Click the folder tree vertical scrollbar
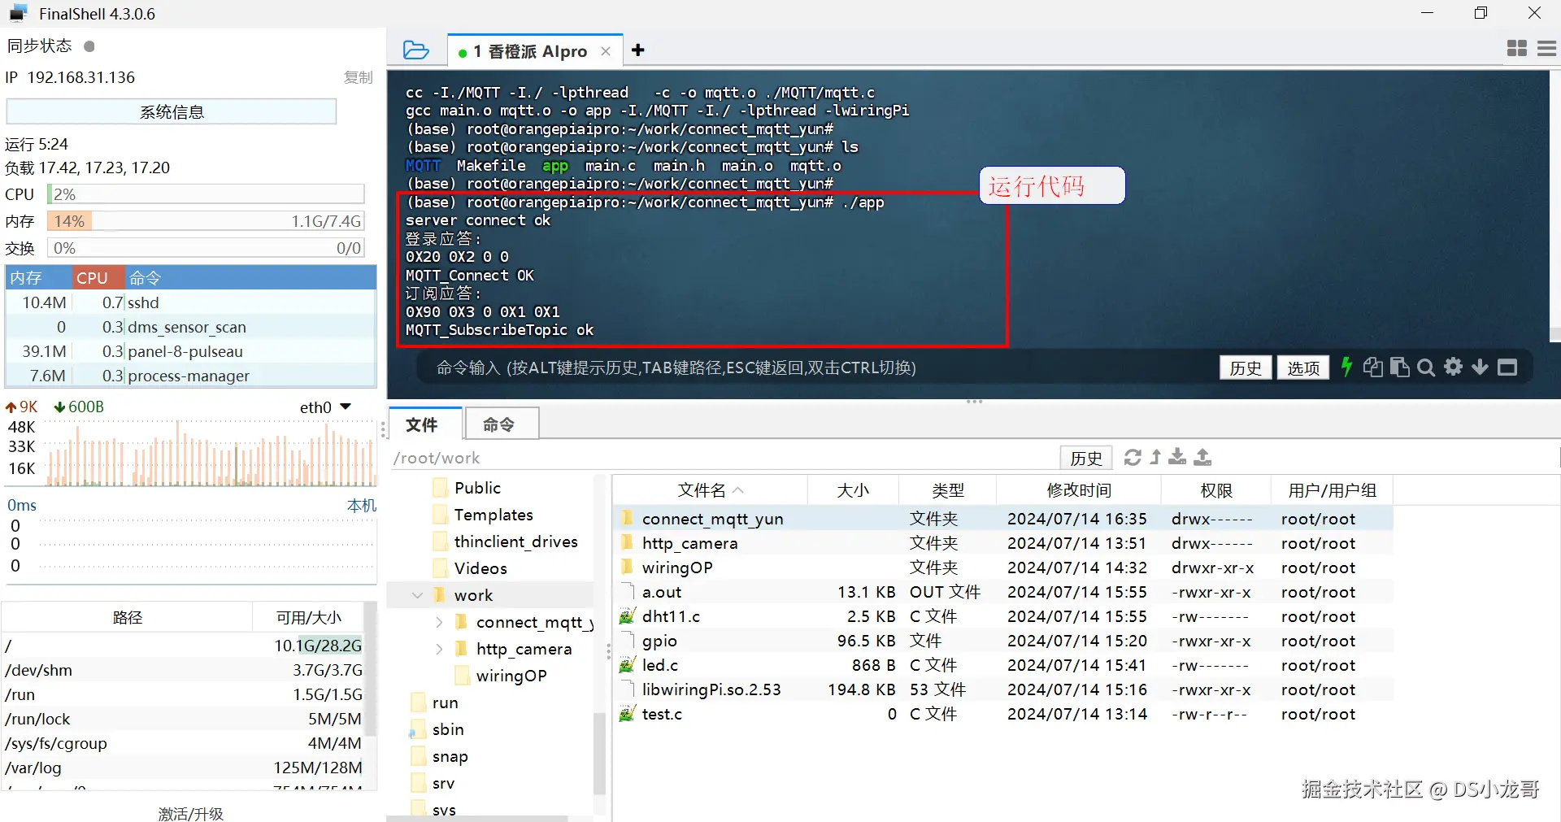 [599, 752]
